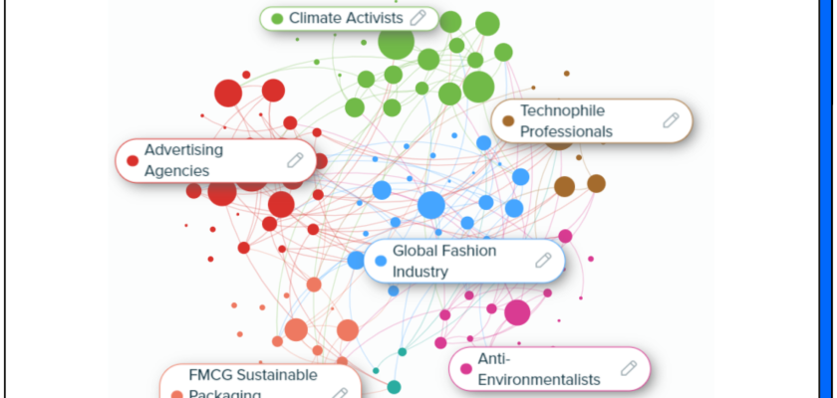Rename Advertising Agencies via its pencil icon
This screenshot has height=398, width=837.
pyautogui.click(x=295, y=159)
